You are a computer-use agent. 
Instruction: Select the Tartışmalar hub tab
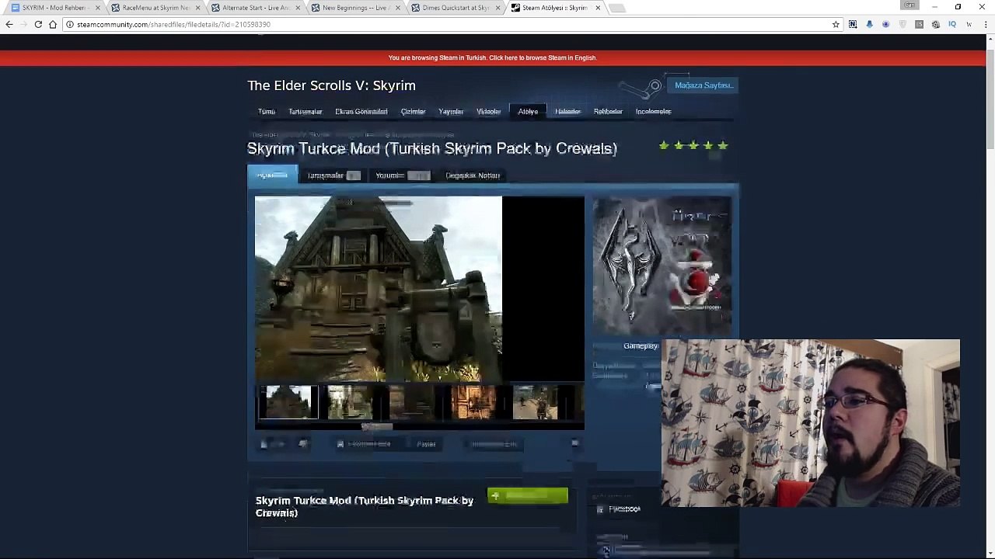(305, 112)
